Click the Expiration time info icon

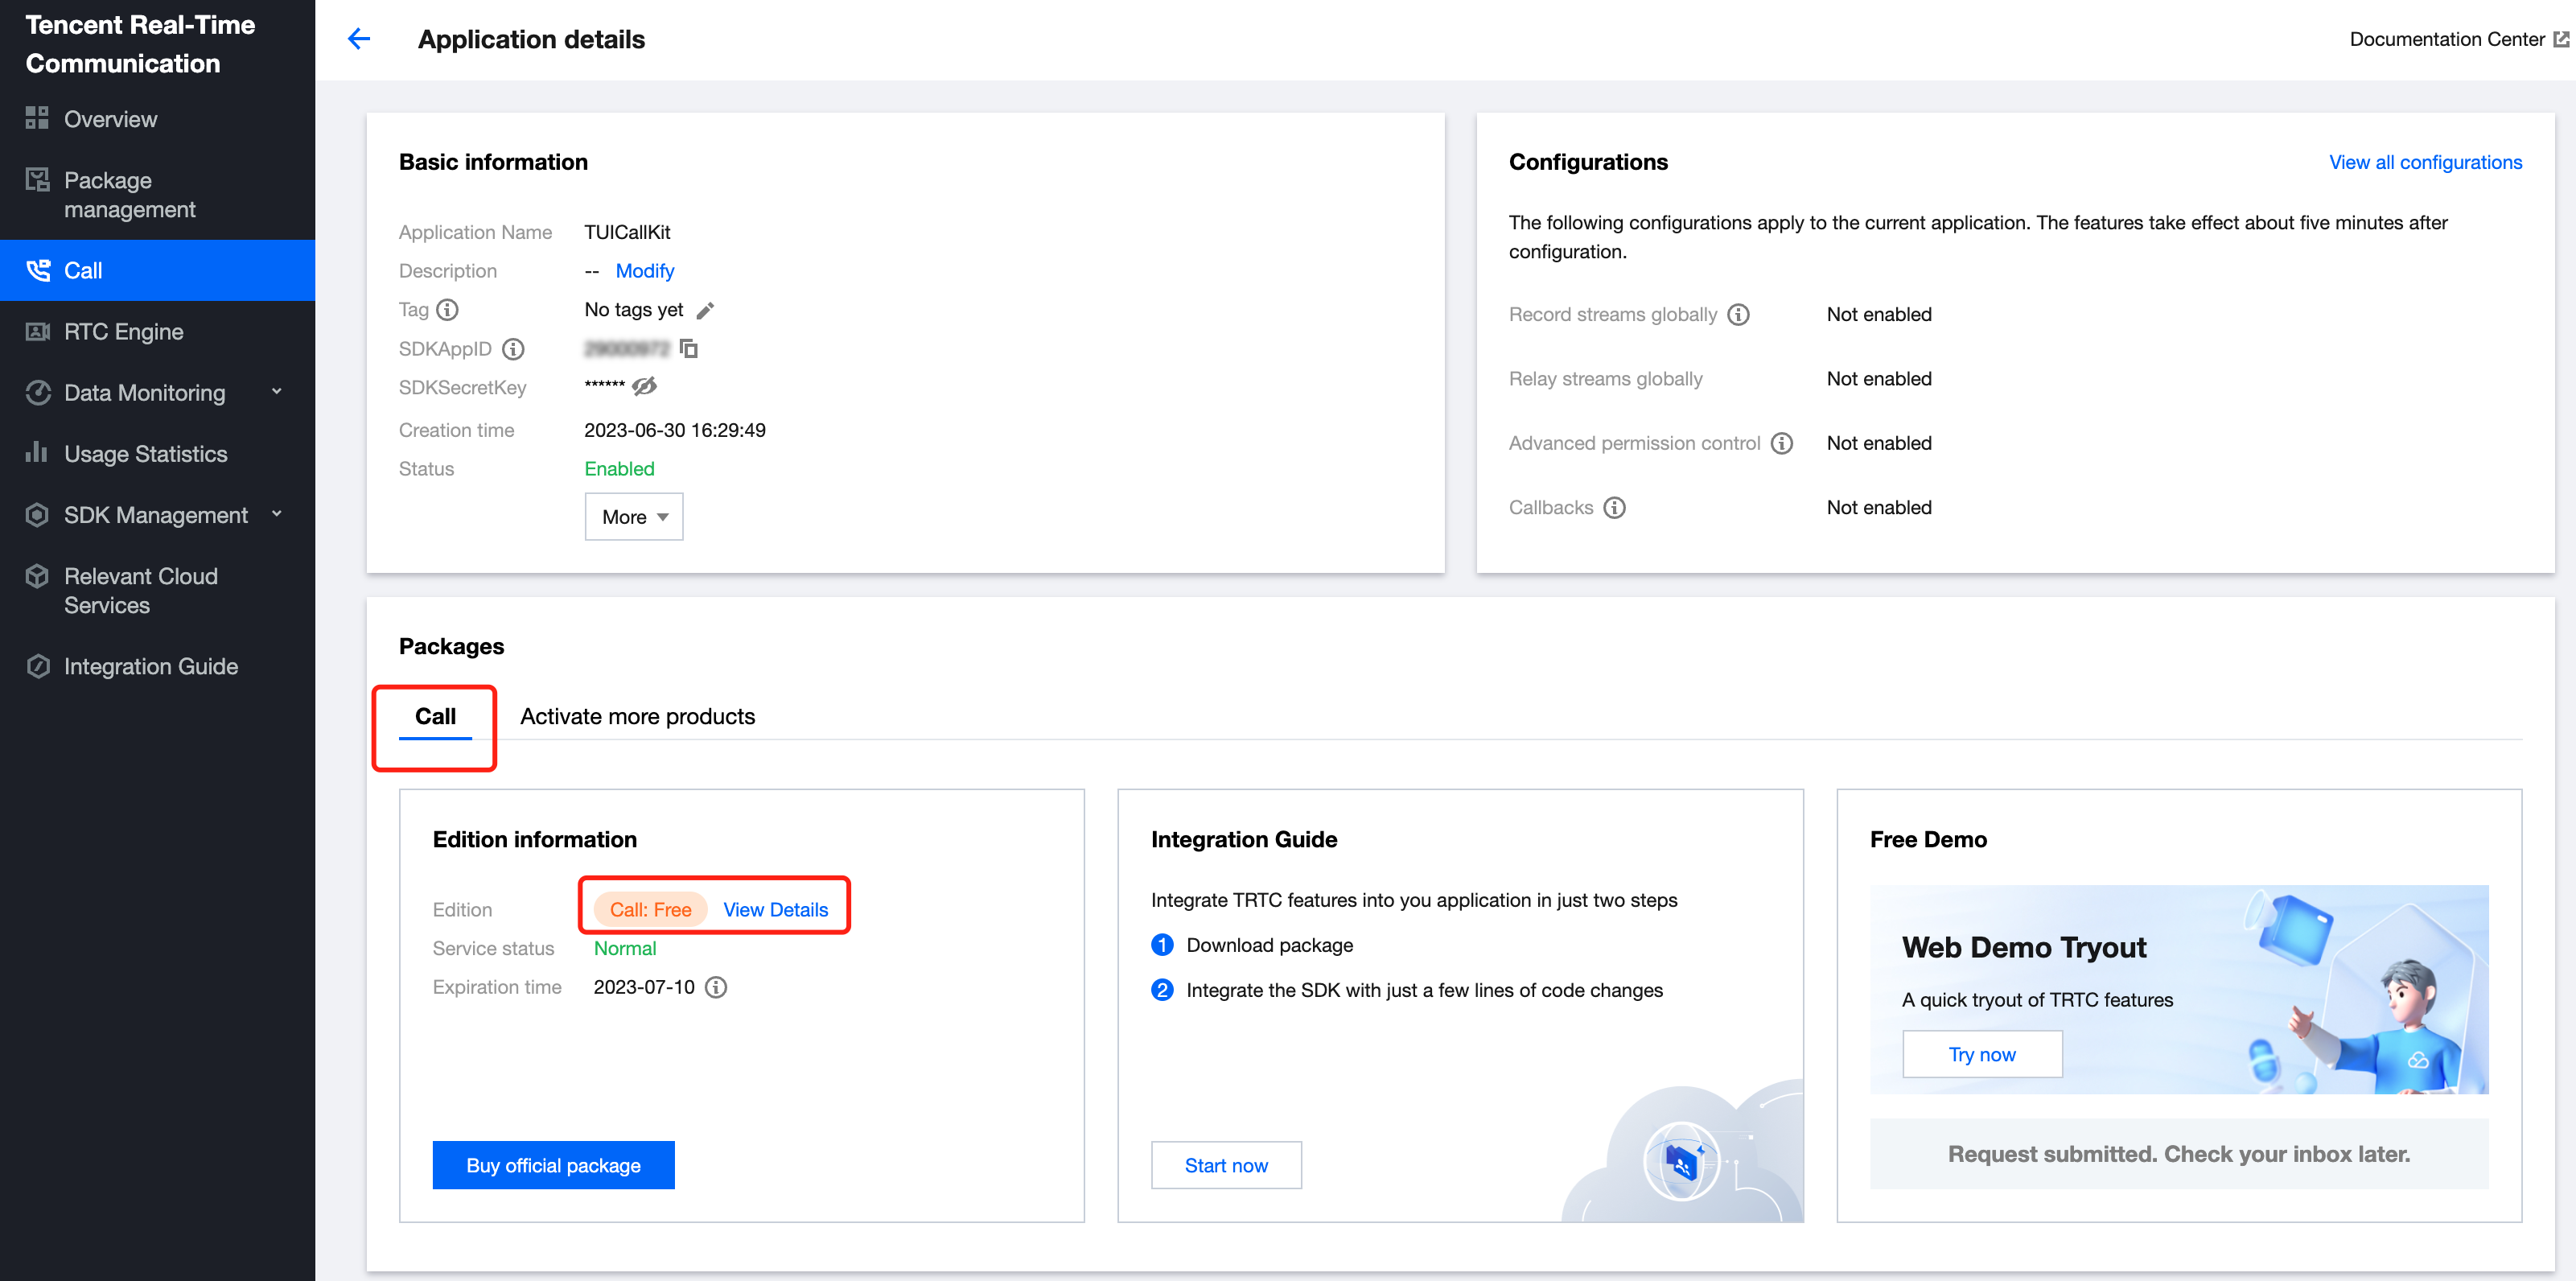(x=716, y=987)
